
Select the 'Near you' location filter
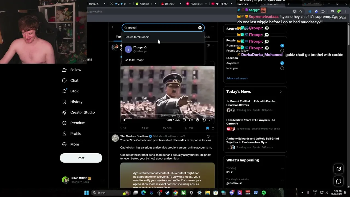click(282, 68)
